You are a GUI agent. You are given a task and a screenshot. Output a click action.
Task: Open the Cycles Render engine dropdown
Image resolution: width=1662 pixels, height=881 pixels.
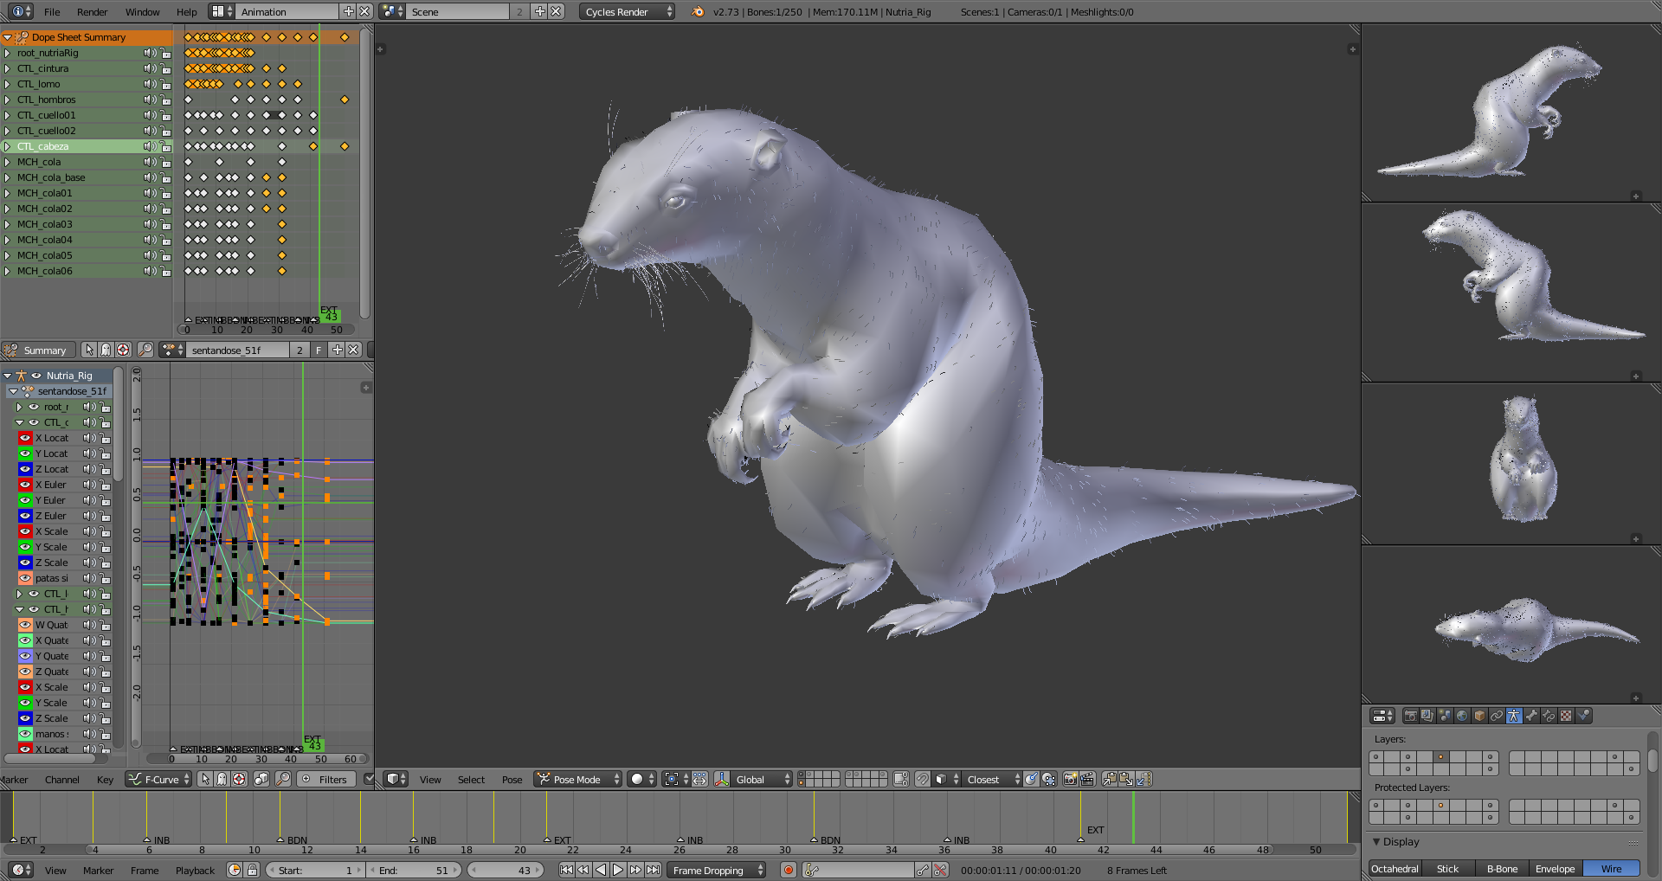coord(627,12)
